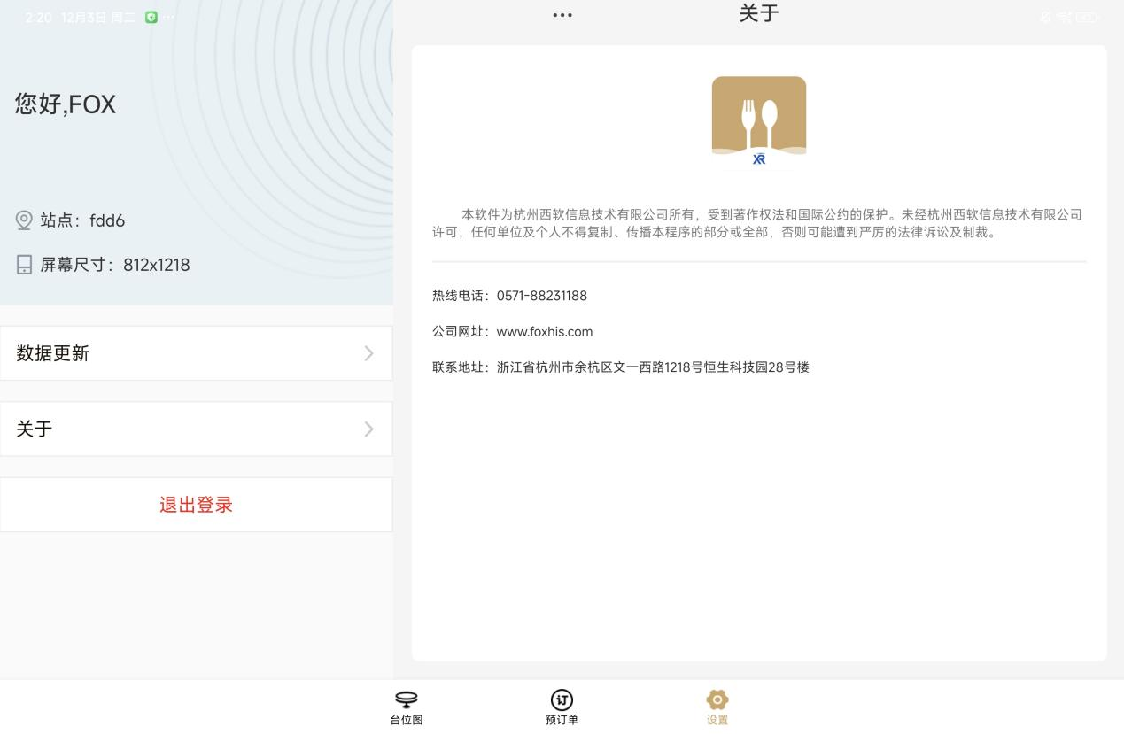Tap the hotline number 0571-88231188
This screenshot has height=734, width=1124.
[x=541, y=296]
